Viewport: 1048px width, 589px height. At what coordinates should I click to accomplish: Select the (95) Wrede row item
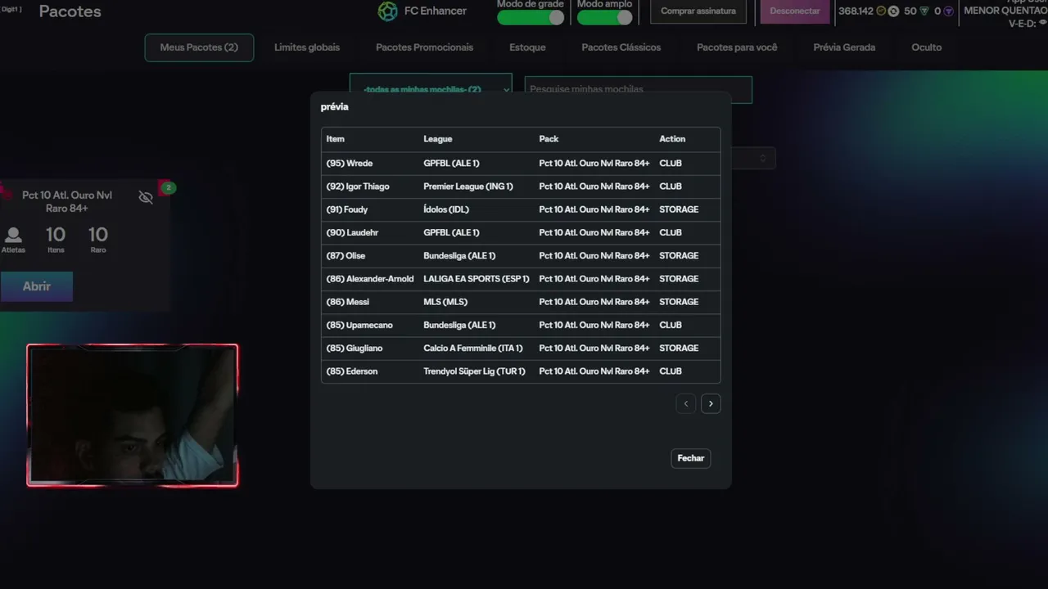[x=350, y=164]
